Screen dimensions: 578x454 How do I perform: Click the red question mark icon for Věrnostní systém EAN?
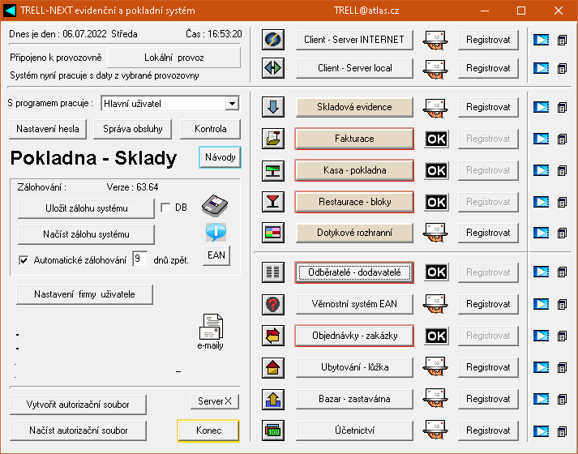(272, 304)
